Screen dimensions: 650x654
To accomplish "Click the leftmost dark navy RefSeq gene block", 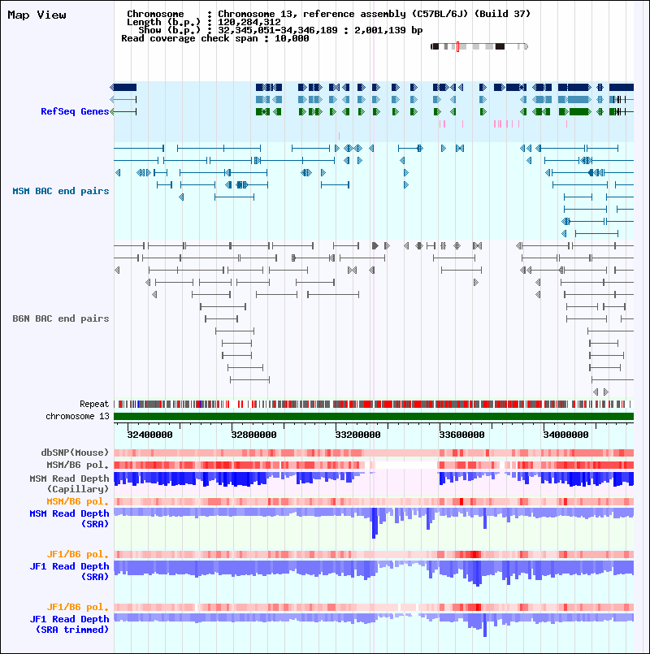I will (123, 87).
